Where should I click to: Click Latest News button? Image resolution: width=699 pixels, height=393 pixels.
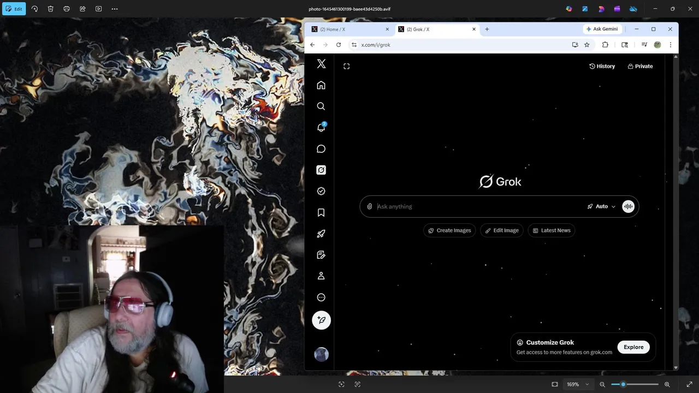point(552,230)
